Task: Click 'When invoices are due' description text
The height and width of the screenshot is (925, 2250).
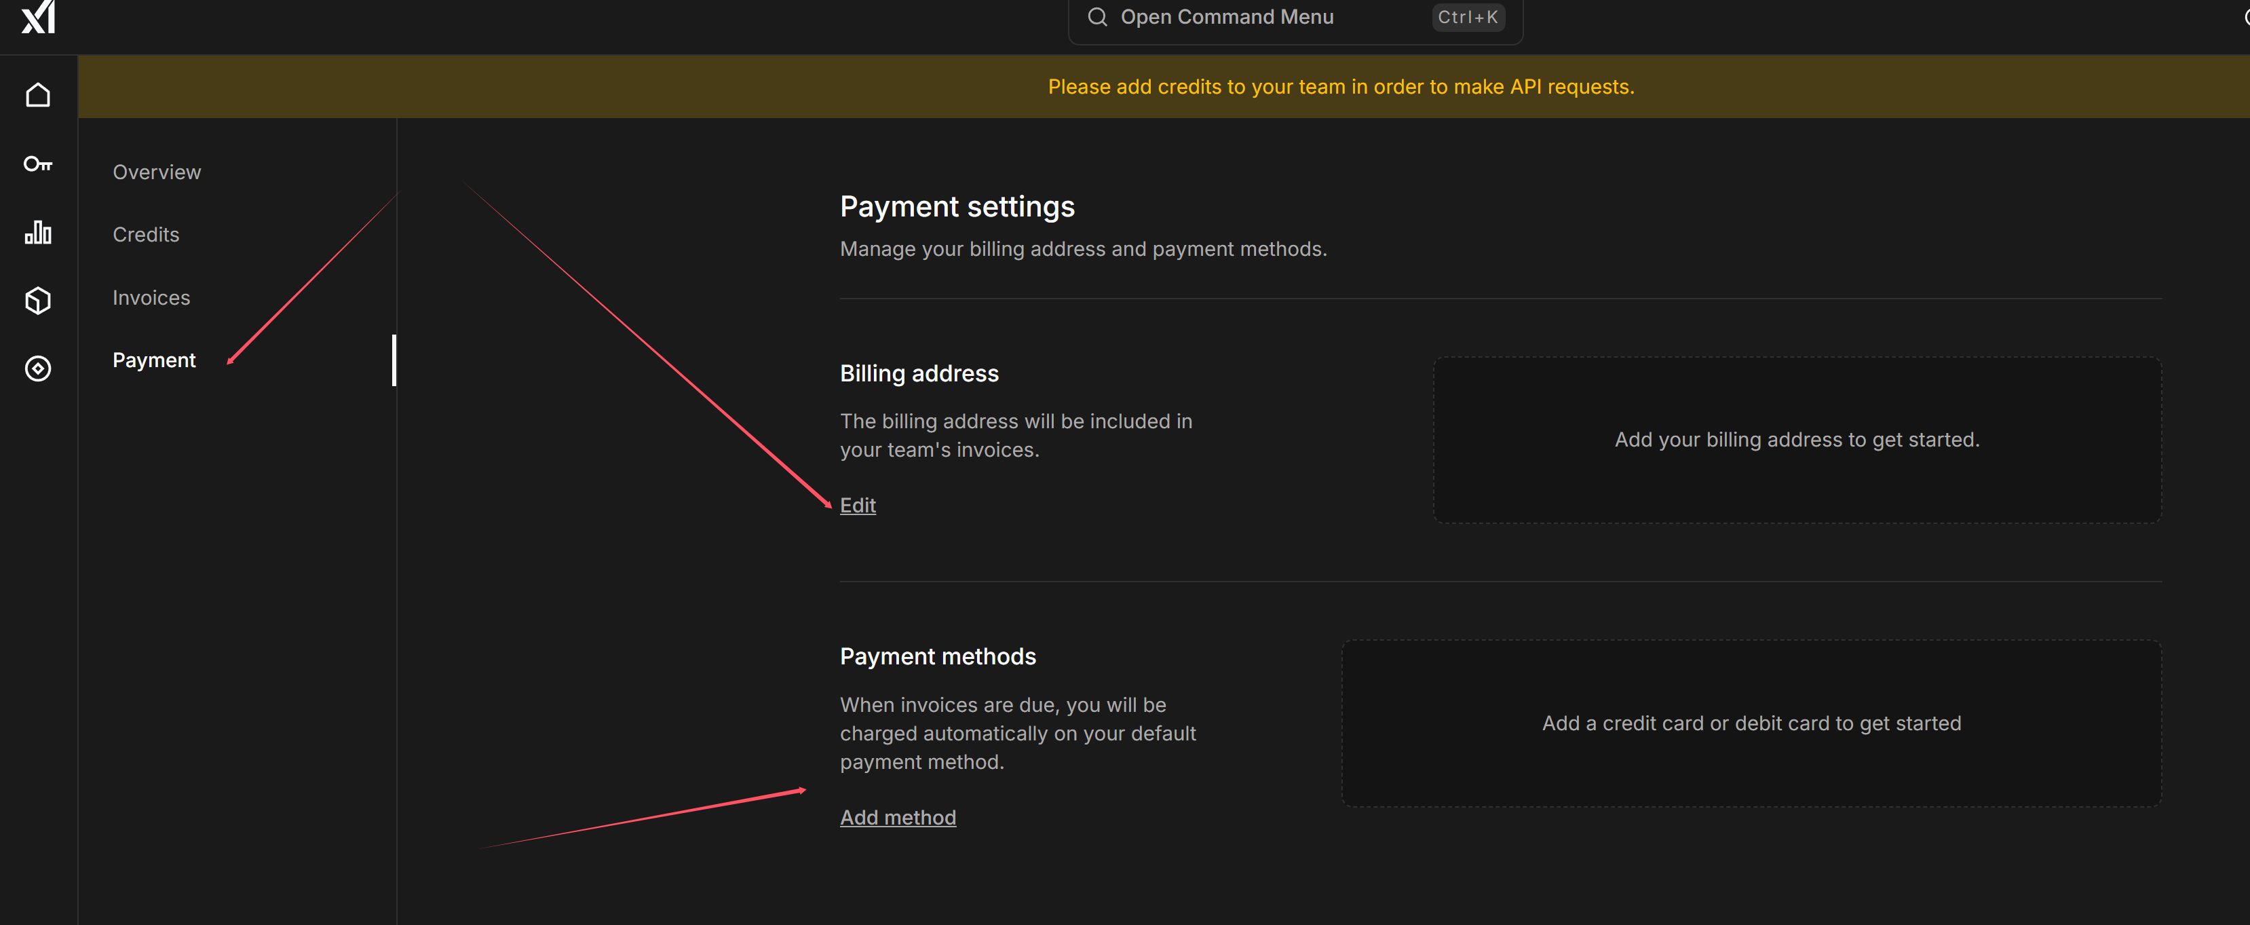Action: (x=1018, y=733)
